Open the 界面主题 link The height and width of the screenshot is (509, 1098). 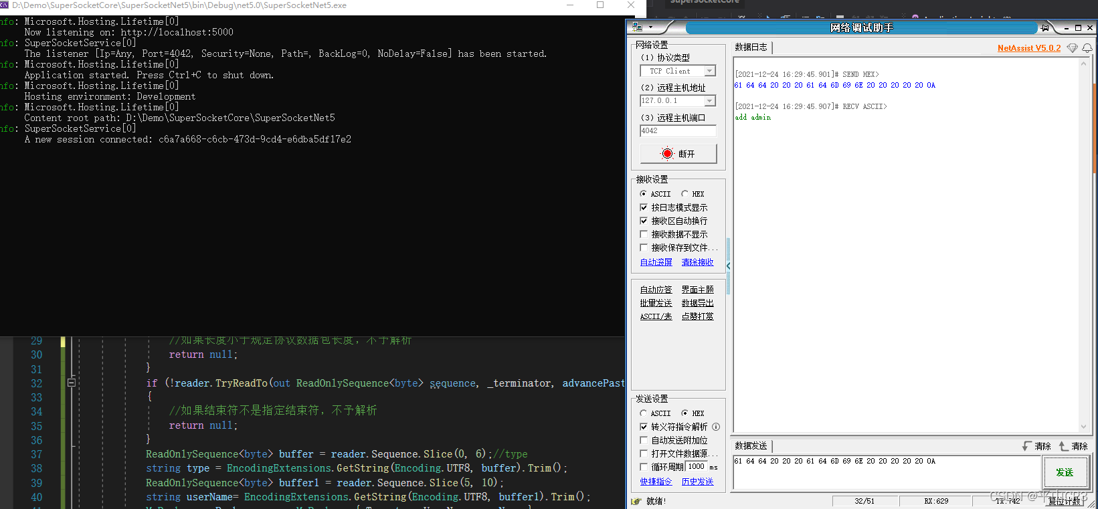tap(697, 290)
